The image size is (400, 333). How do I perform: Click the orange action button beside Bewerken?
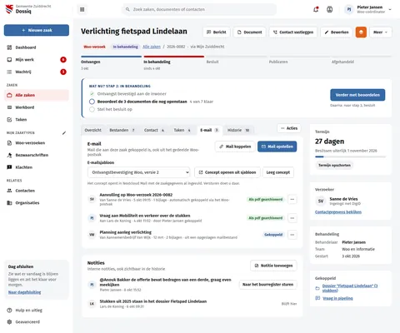(x=361, y=32)
